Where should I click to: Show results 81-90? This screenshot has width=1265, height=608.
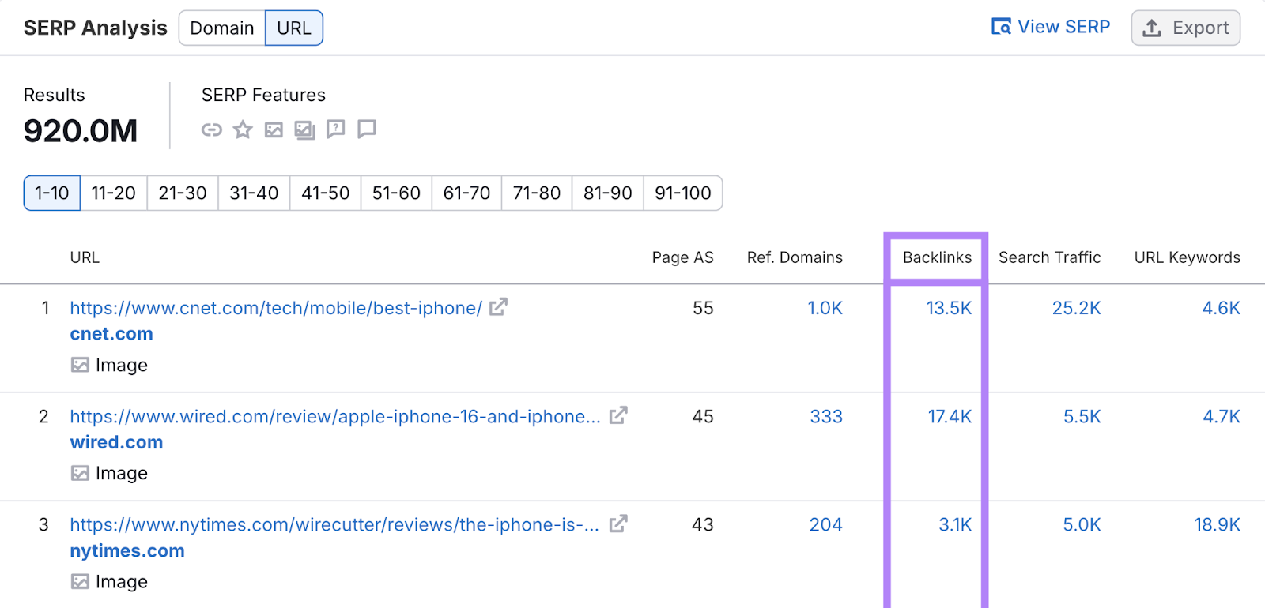pos(608,193)
